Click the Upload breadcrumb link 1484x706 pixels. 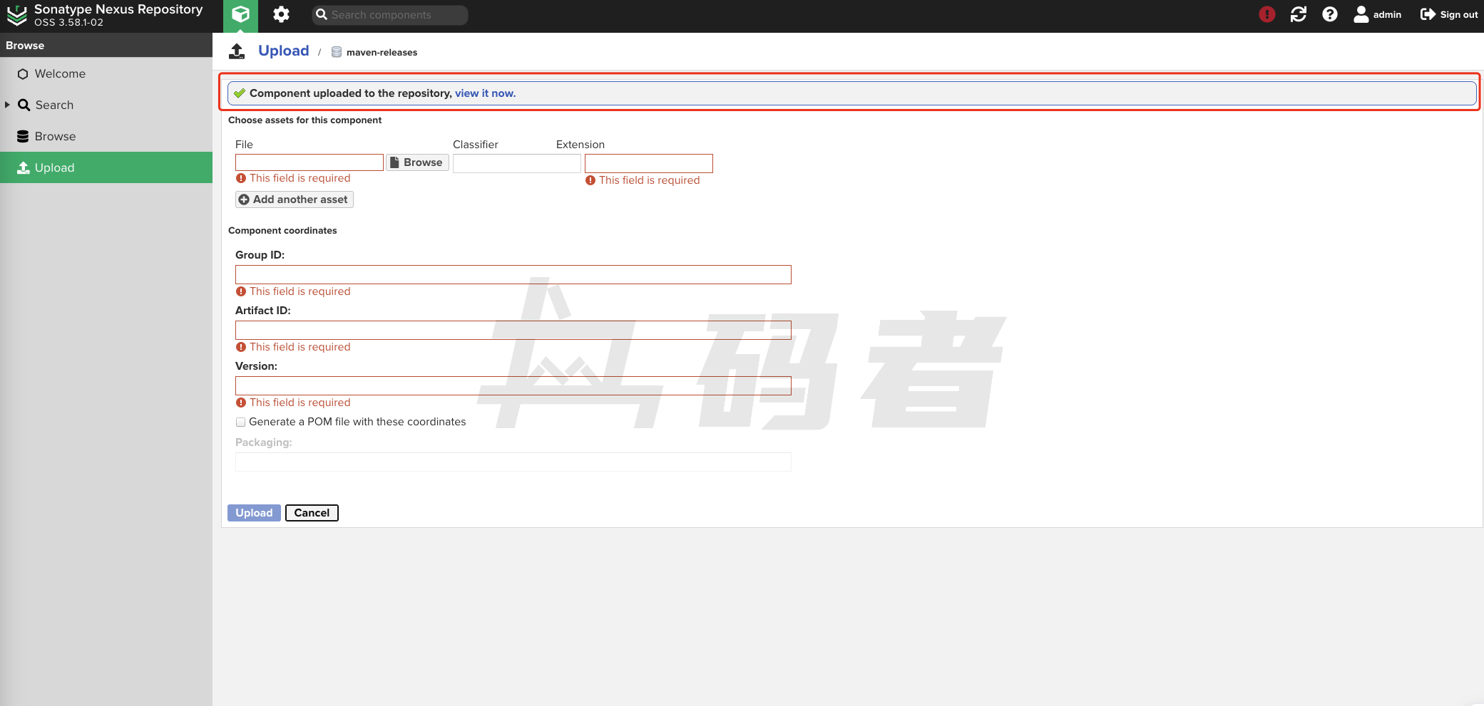point(283,51)
